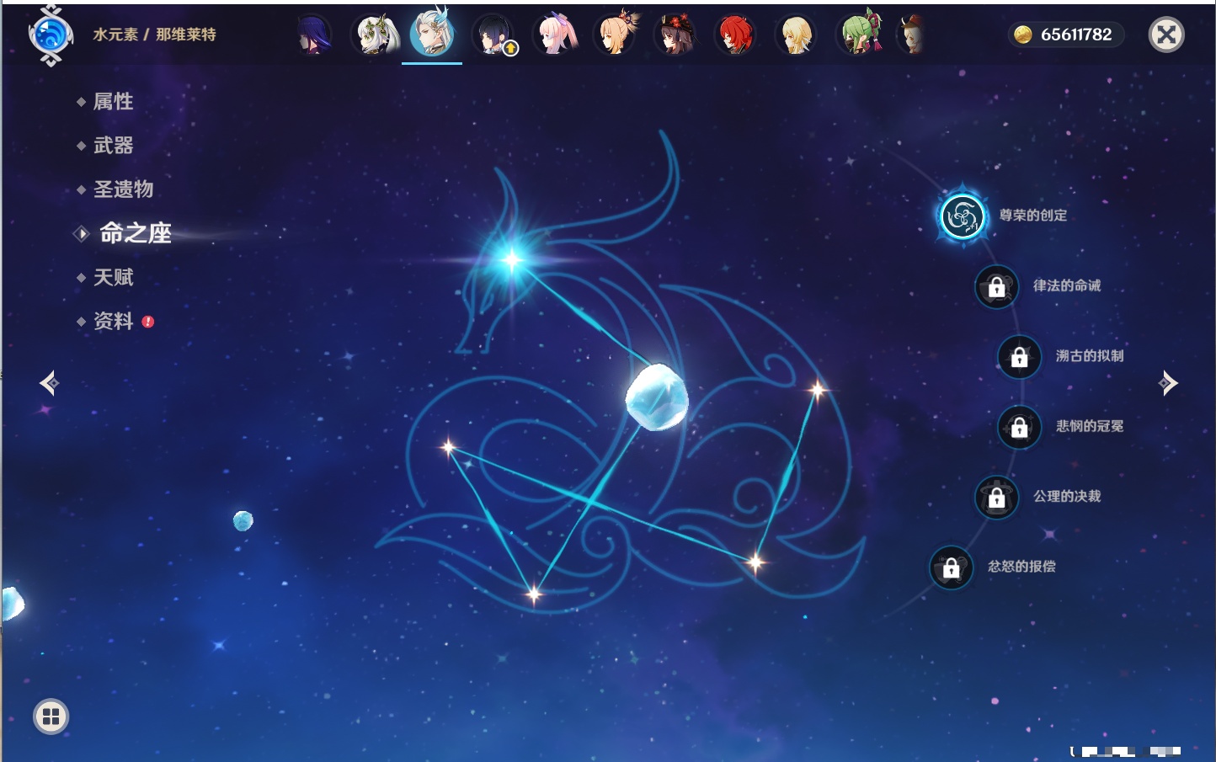Open the 武器 weapon menu
The width and height of the screenshot is (1216, 762).
(113, 146)
